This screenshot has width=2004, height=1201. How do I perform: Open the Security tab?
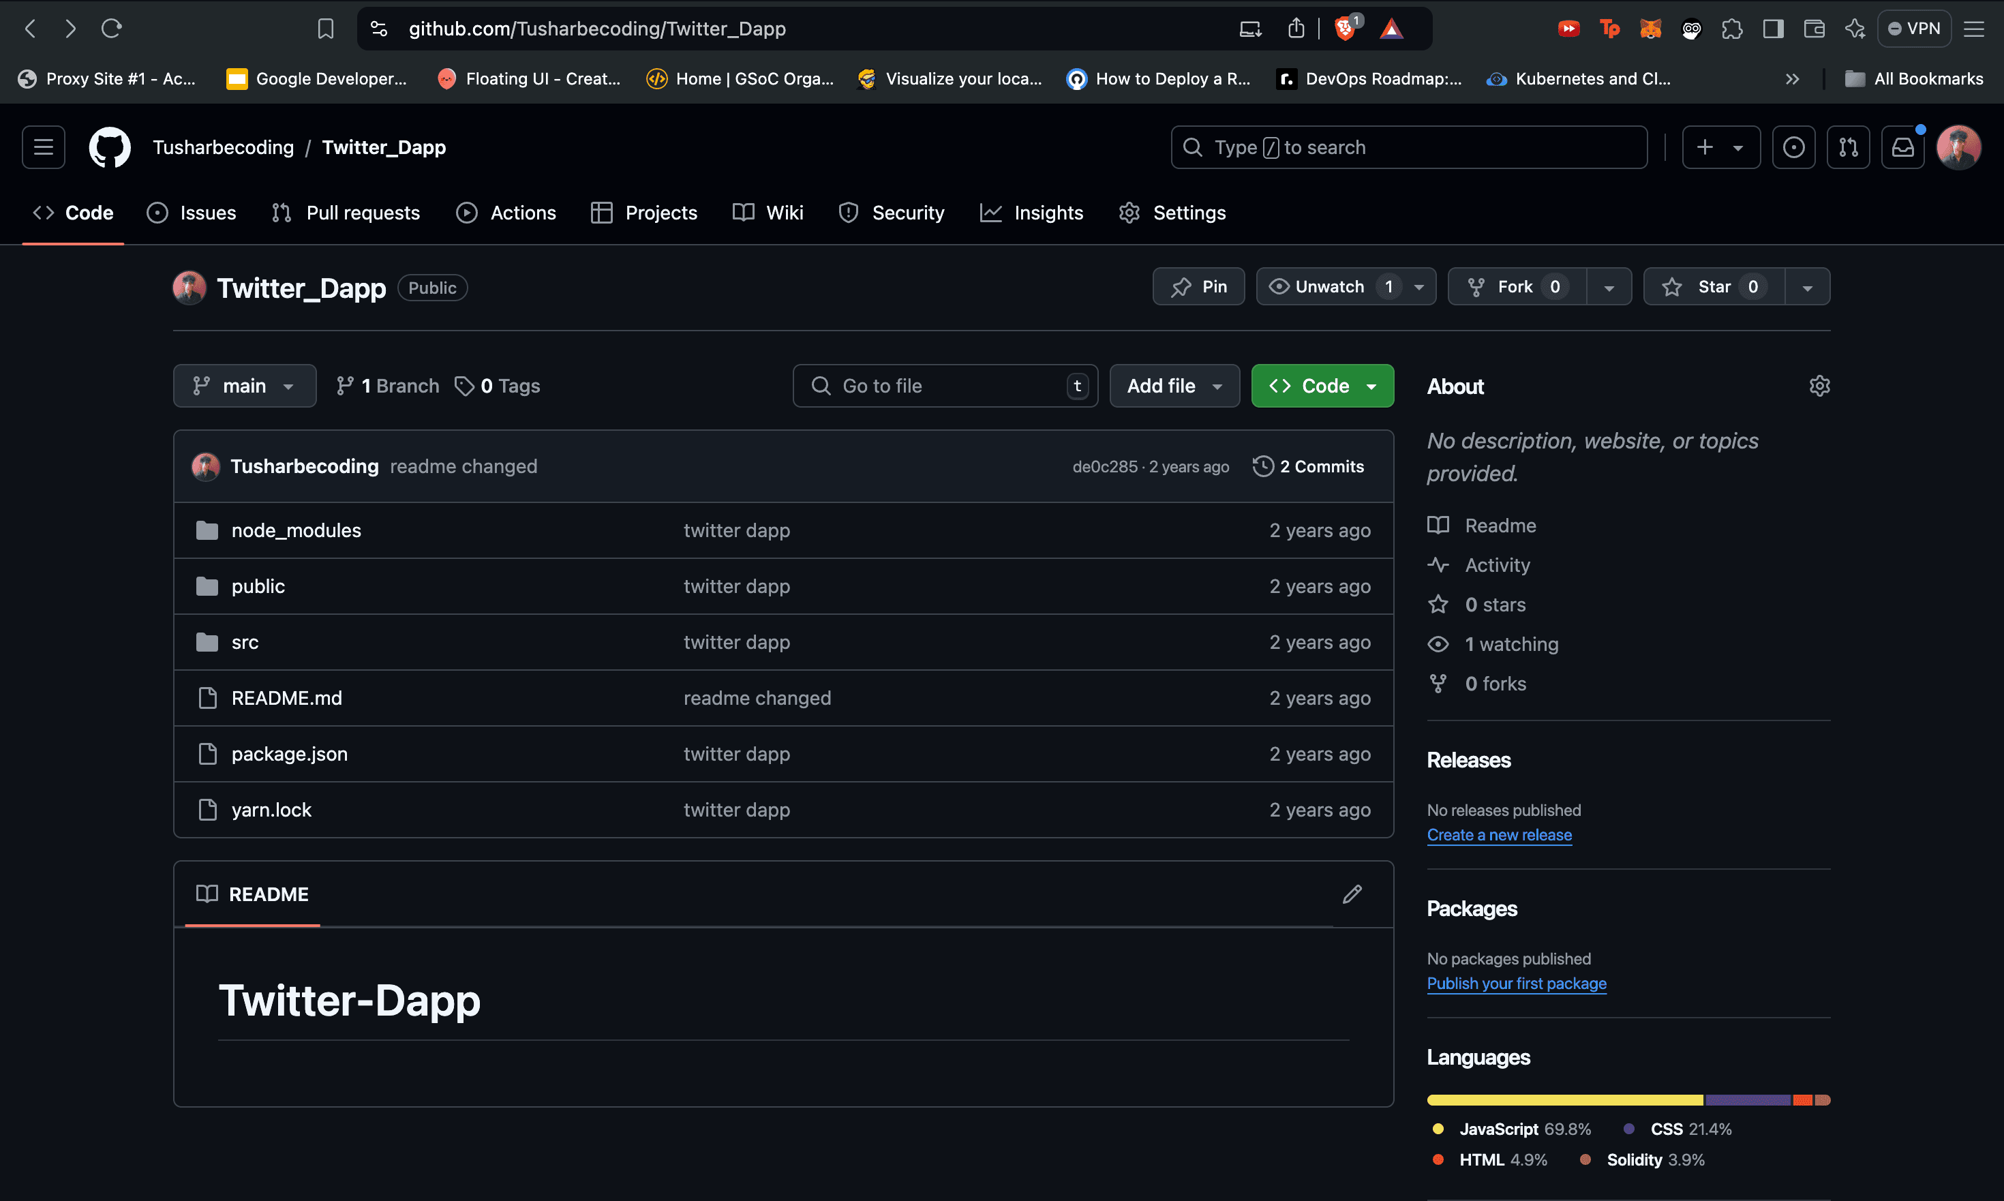[892, 213]
